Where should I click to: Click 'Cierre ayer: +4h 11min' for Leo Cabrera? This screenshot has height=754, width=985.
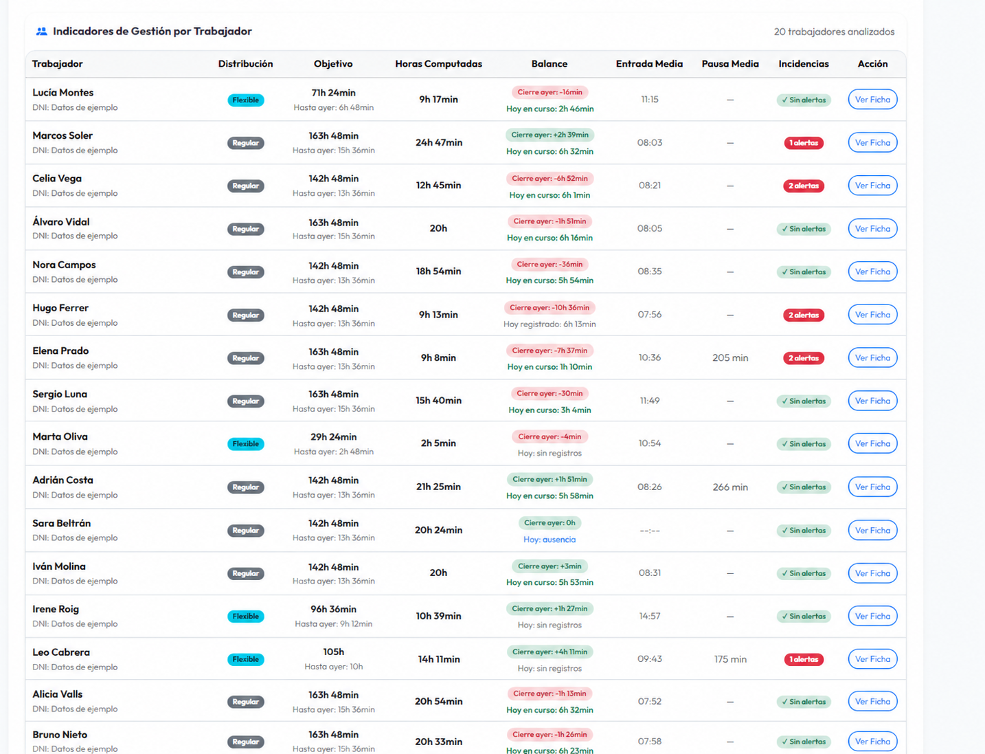pos(550,652)
